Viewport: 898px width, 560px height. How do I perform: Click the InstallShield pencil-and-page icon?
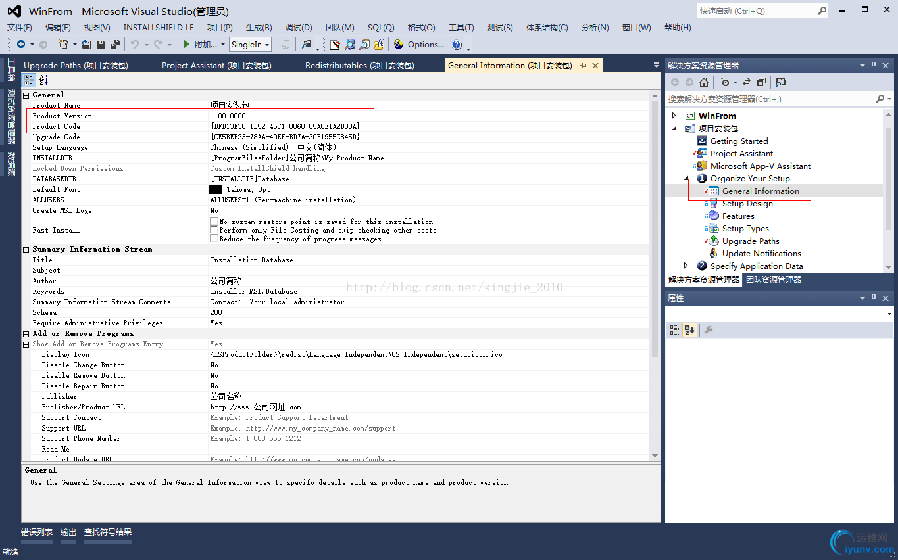click(x=335, y=45)
